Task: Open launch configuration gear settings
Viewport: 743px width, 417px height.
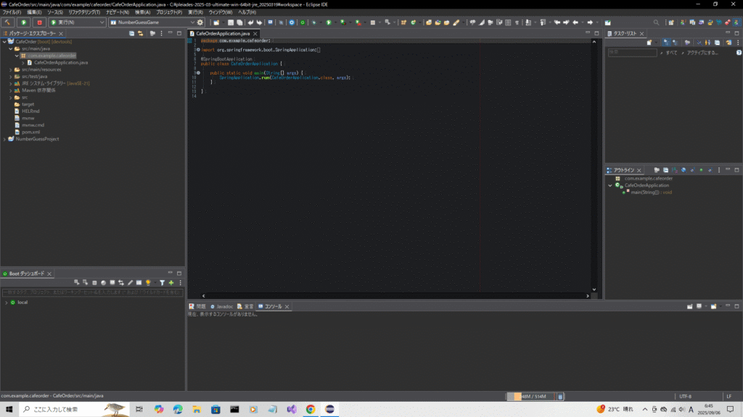Action: pos(200,22)
